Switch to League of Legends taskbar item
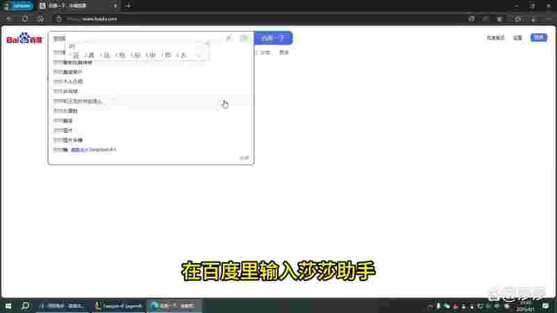Viewport: 557px width, 313px height. click(x=119, y=305)
